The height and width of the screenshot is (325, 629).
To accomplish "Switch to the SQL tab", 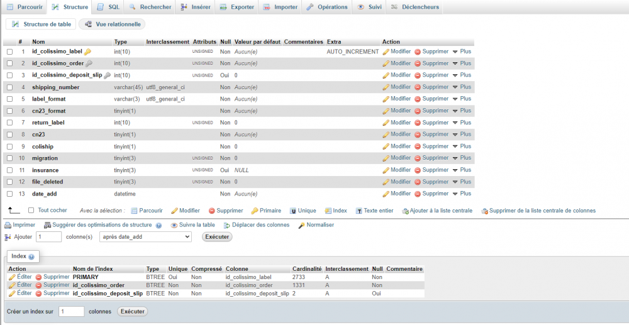I will click(108, 7).
